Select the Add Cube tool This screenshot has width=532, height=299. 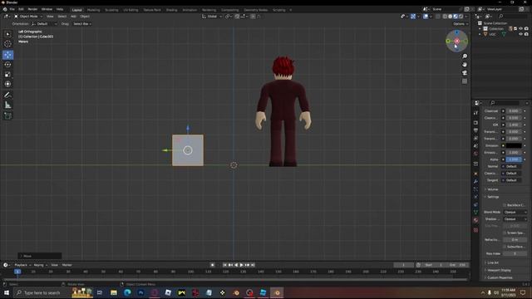click(7, 116)
